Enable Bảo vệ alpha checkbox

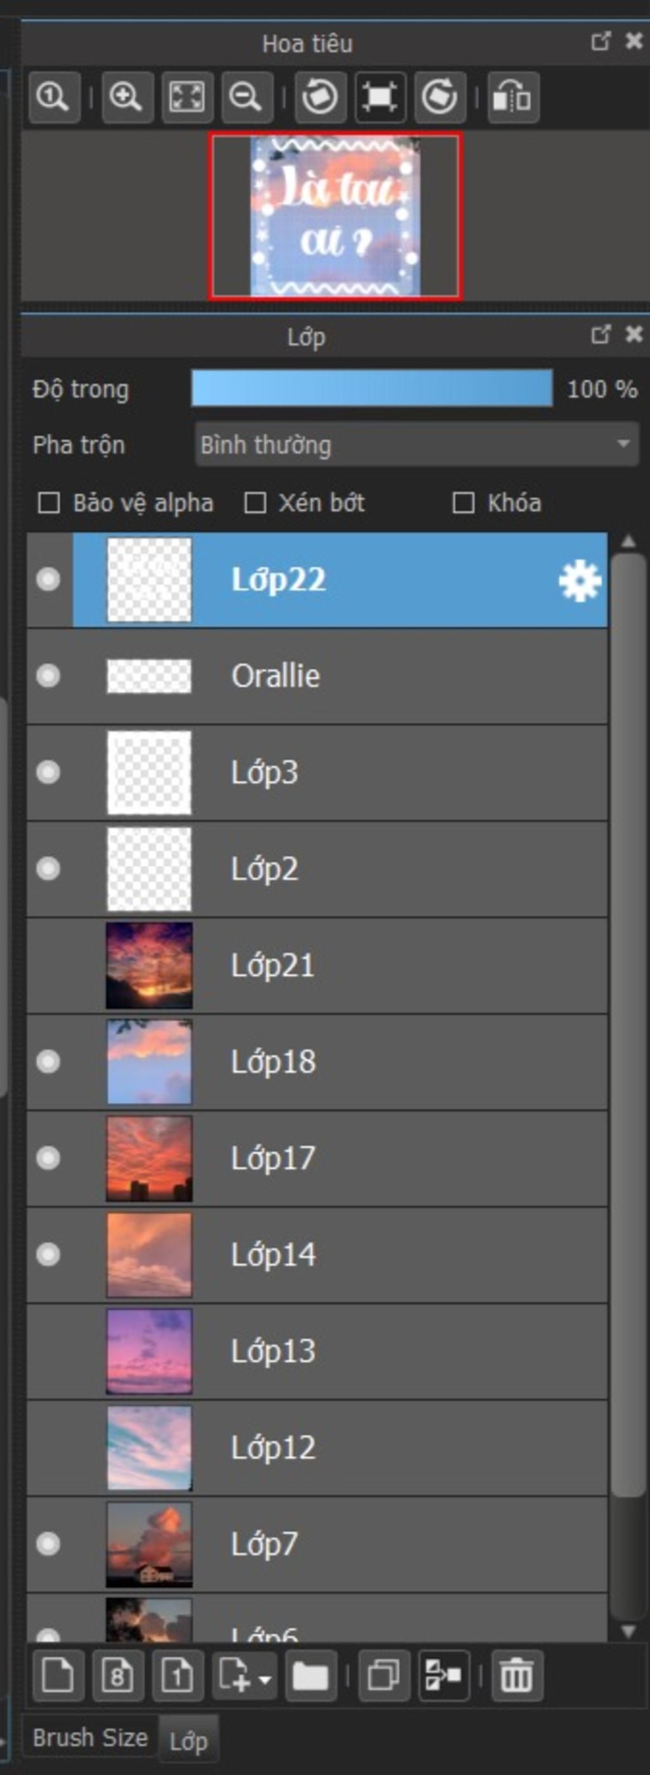48,502
